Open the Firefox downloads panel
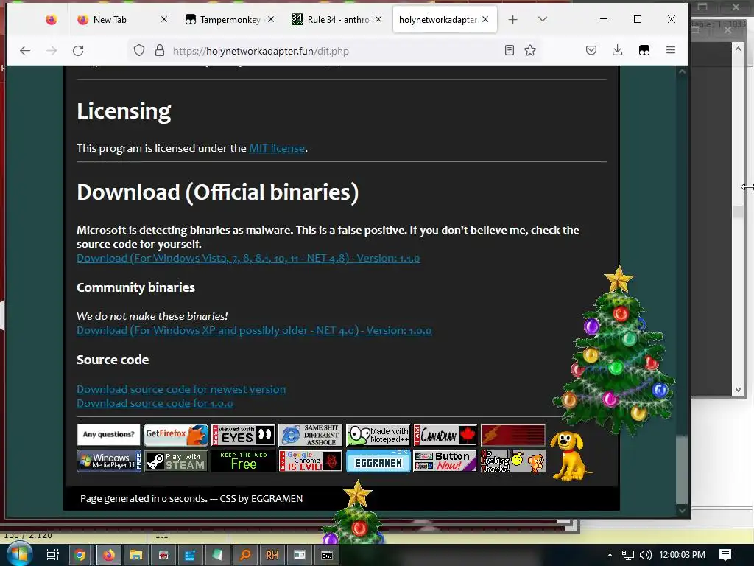754x566 pixels. (x=618, y=50)
